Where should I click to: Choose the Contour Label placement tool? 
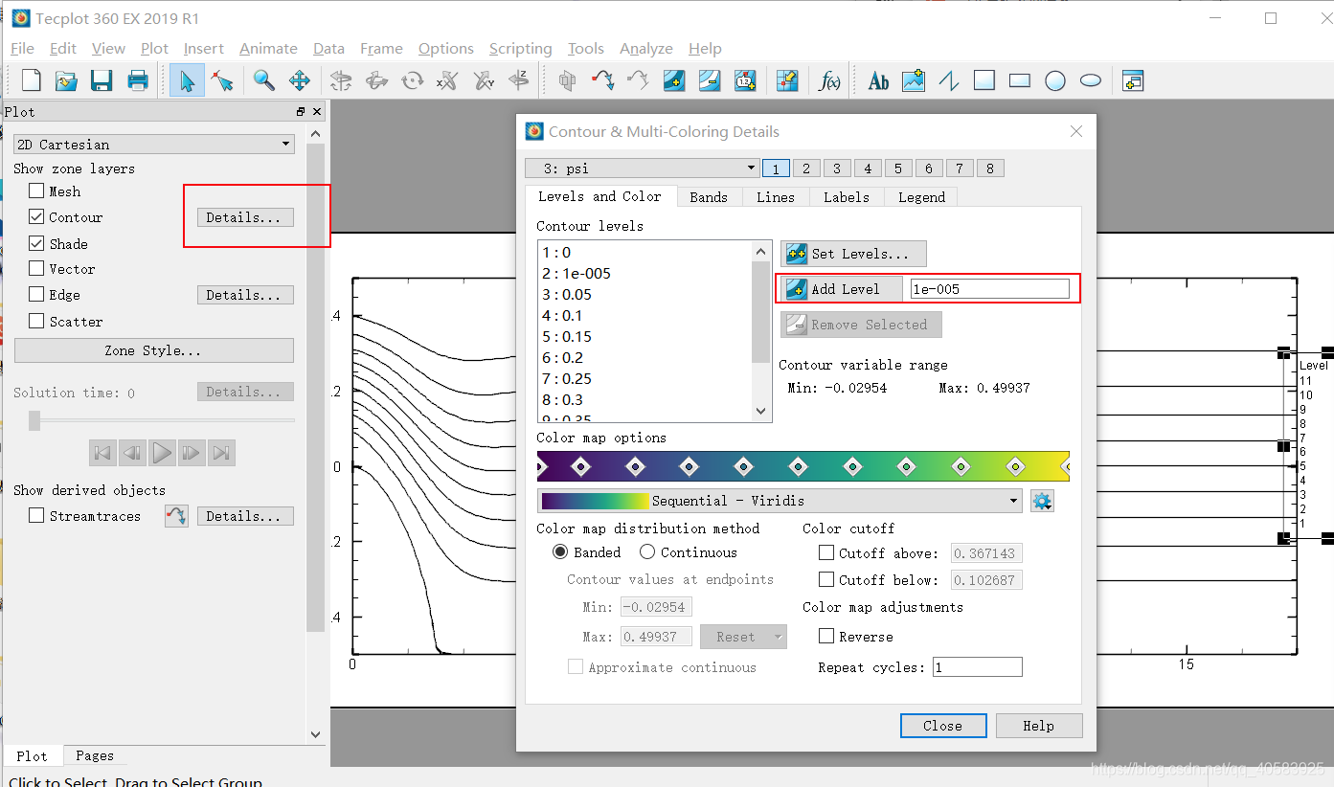(x=745, y=81)
